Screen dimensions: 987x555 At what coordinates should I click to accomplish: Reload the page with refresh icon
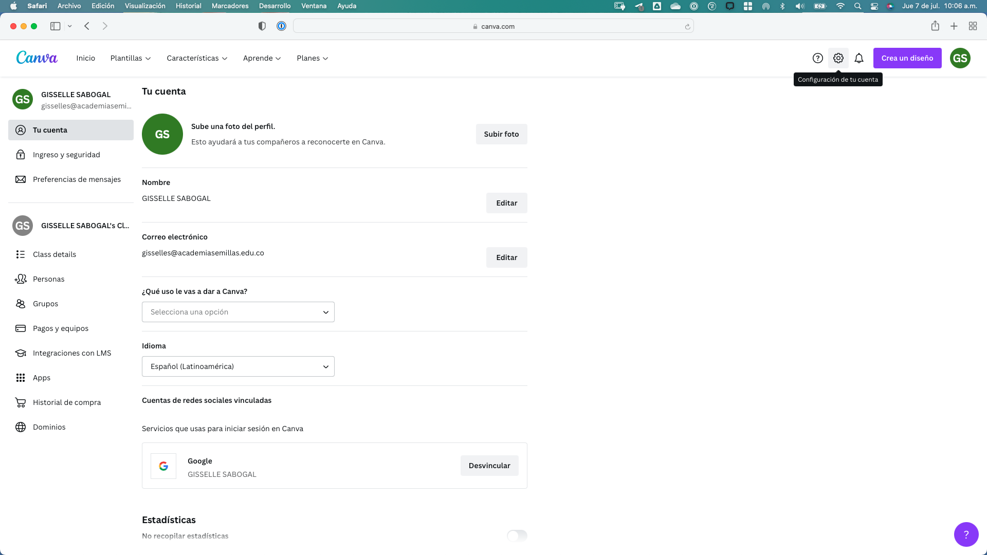click(x=687, y=27)
